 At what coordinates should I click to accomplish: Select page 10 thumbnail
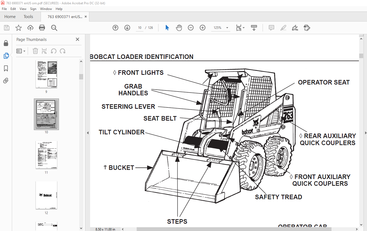(x=46, y=114)
